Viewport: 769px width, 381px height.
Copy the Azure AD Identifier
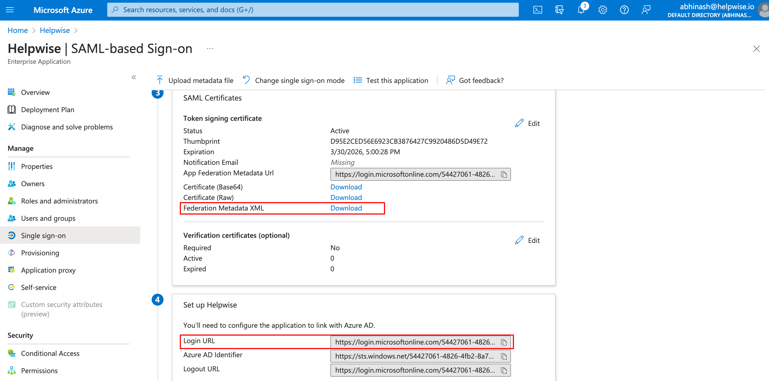click(x=504, y=356)
